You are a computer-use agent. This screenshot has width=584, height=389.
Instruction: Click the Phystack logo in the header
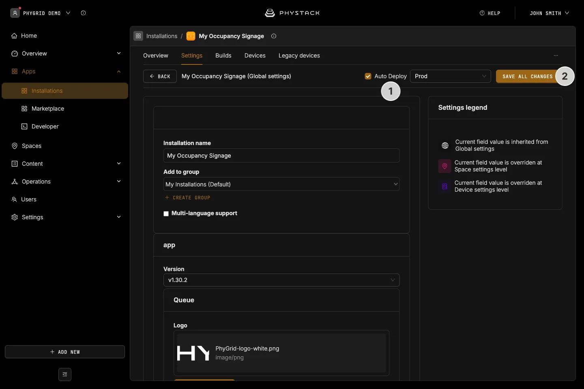click(292, 13)
